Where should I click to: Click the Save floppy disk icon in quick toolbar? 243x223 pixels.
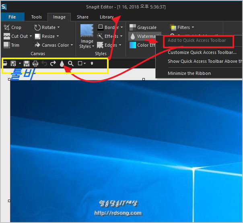coord(27,64)
